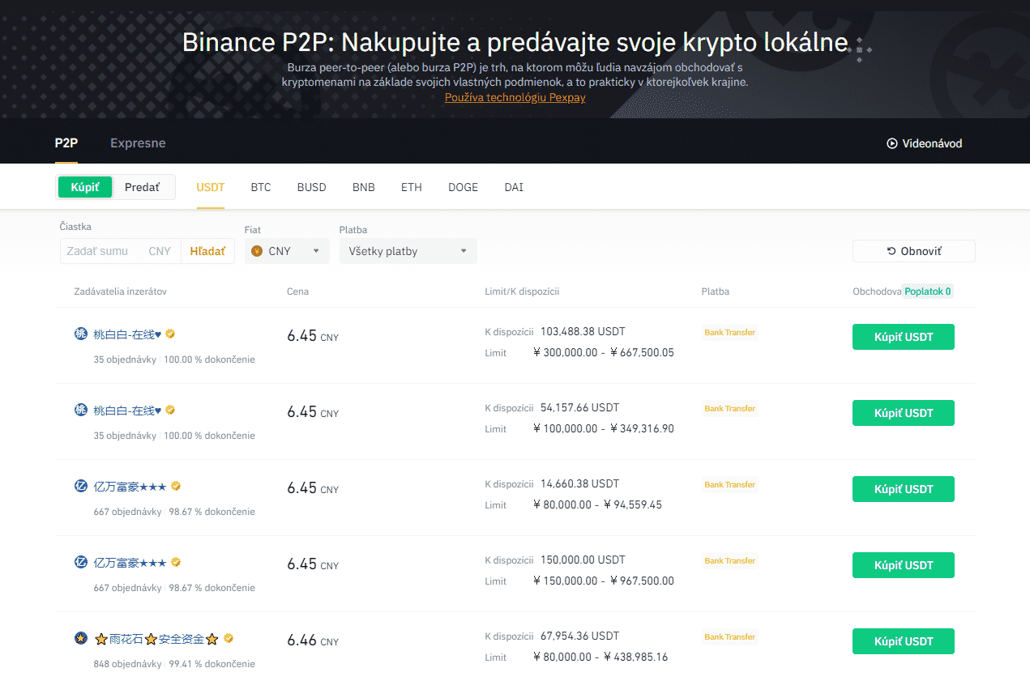Select the BTC crypto tab
Image resolution: width=1030 pixels, height=685 pixels.
[261, 187]
